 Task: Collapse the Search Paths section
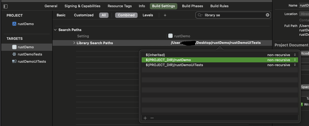coord(55,30)
